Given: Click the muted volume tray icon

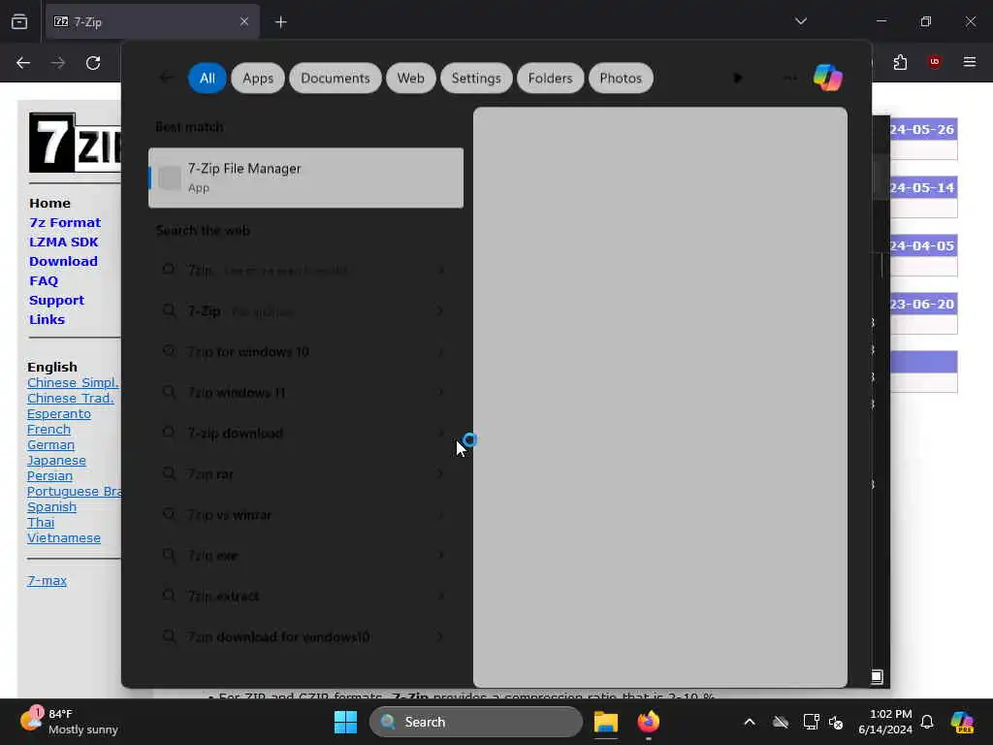Looking at the screenshot, I should [836, 722].
